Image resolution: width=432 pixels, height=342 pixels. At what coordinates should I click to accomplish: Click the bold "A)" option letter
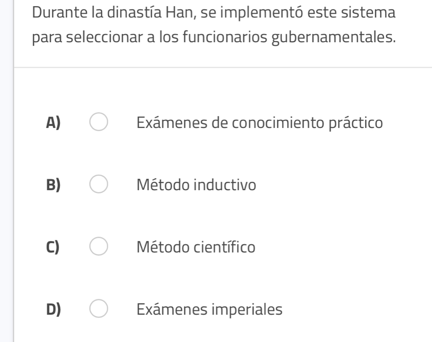pos(54,123)
